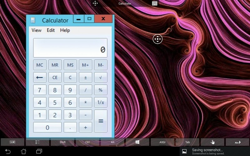The height and width of the screenshot is (156, 250).
Task: Click digit 5 on the calculator
Action: point(55,102)
